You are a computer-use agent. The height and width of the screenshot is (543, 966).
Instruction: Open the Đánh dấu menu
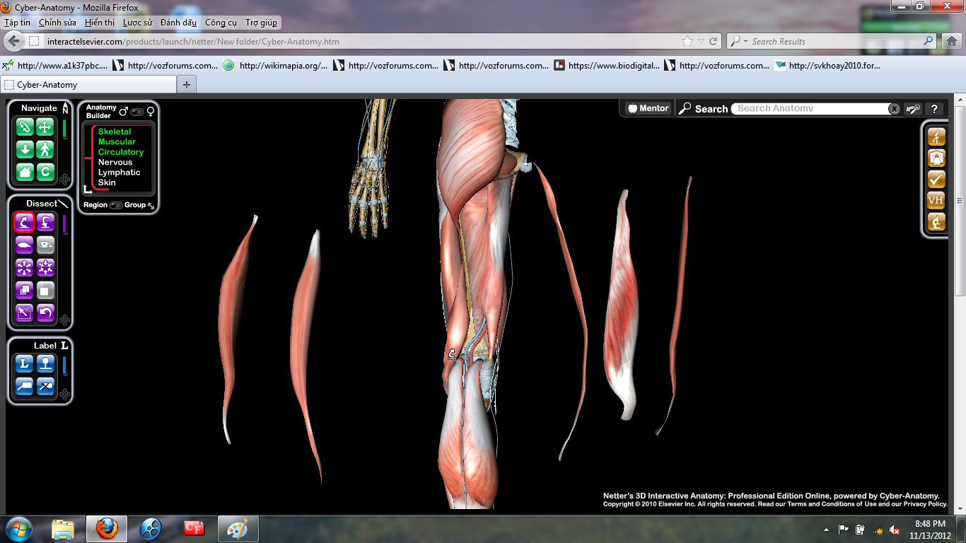click(178, 23)
